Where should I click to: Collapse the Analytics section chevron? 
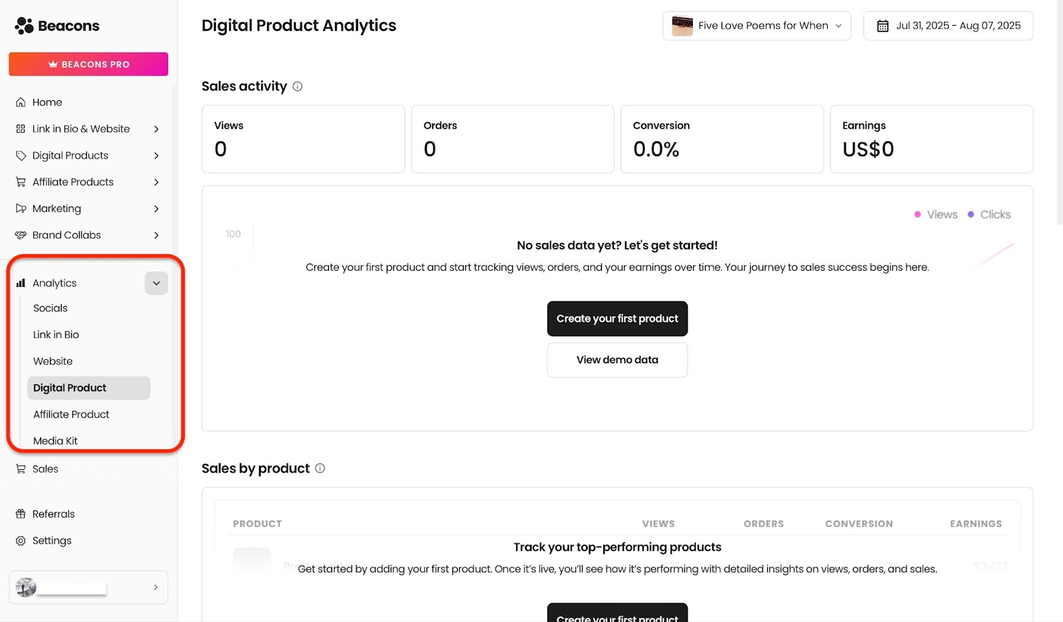coord(156,283)
